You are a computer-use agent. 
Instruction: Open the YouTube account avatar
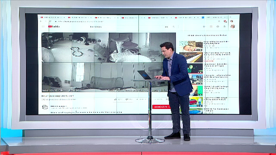(233, 26)
